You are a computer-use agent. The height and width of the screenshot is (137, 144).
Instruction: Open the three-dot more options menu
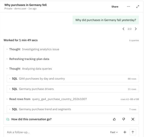128,7
